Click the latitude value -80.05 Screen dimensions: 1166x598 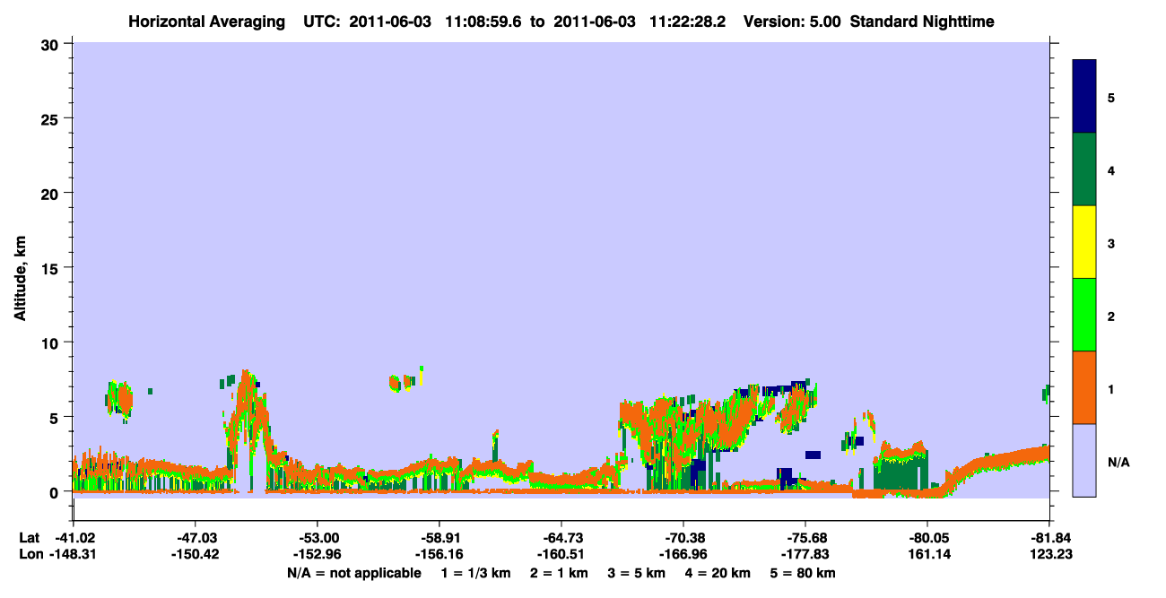click(927, 538)
